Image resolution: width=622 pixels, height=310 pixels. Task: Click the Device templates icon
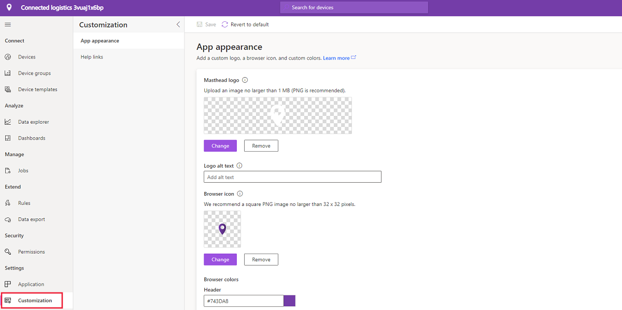[x=8, y=90]
